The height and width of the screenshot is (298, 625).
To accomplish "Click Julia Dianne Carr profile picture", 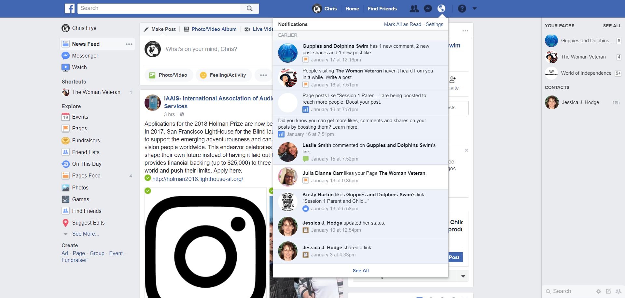I will point(288,177).
